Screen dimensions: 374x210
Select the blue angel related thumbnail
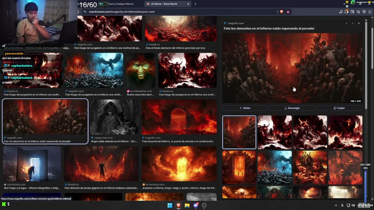coord(275,167)
